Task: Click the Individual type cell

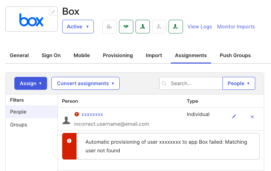Action: pyautogui.click(x=198, y=114)
